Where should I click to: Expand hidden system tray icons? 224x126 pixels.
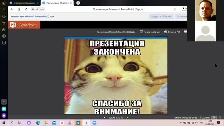(x=181, y=123)
